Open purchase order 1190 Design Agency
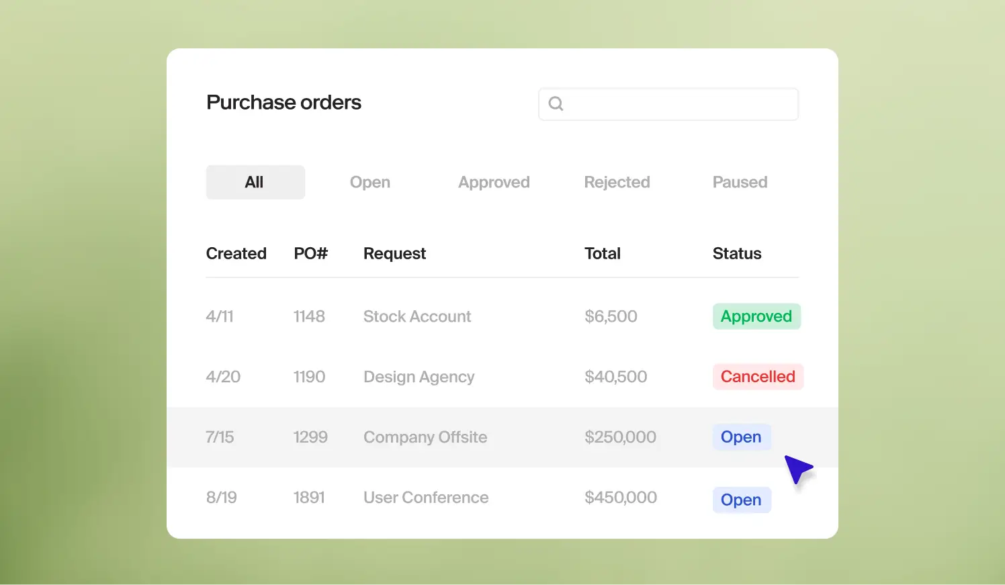The height and width of the screenshot is (585, 1005). pyautogui.click(x=419, y=377)
